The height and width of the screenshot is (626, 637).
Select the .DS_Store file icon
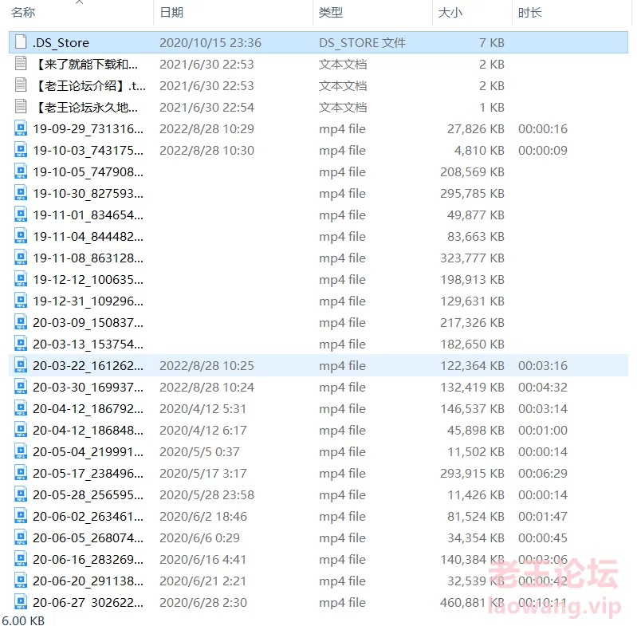tap(21, 41)
